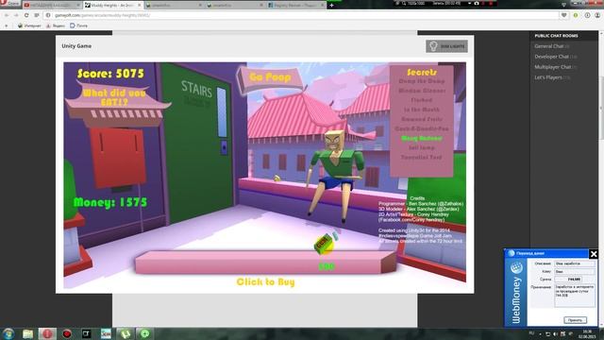Switch to the third browser tab
604x340 pixels.
pos(174,5)
